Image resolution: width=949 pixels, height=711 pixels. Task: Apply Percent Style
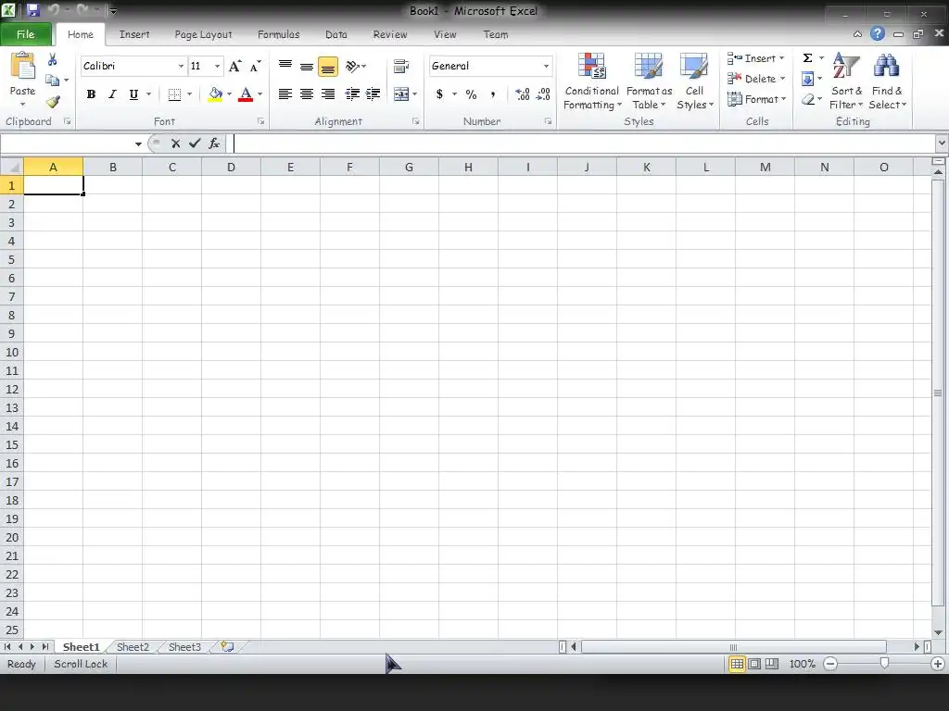471,94
